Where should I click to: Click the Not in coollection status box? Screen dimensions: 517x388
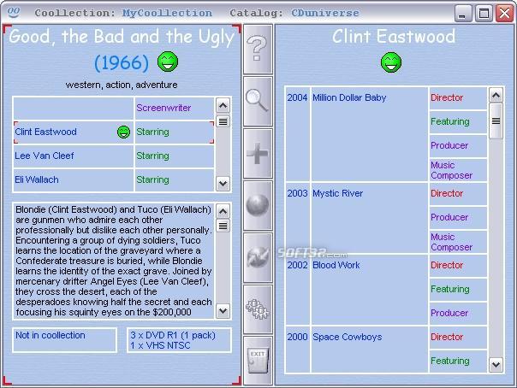pyautogui.click(x=65, y=340)
